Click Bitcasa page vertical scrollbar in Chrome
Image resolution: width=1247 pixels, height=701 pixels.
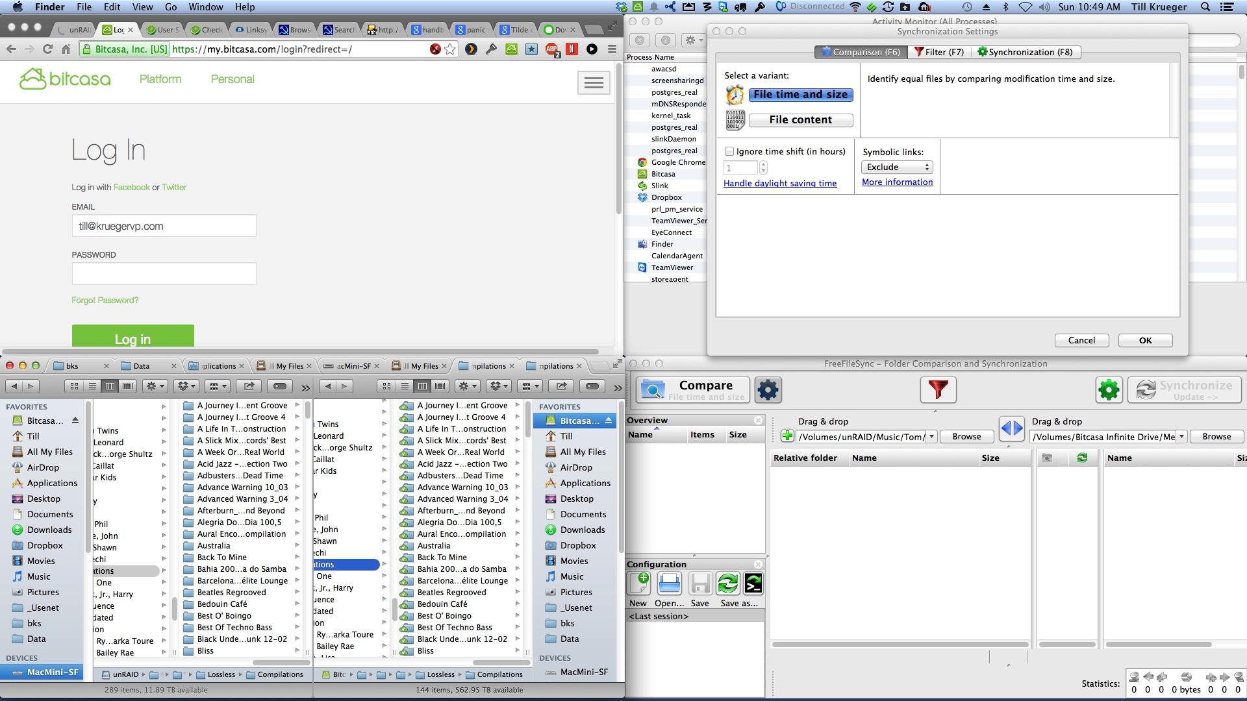pyautogui.click(x=619, y=140)
